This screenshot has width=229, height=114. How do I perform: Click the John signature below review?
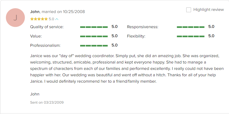35,94
